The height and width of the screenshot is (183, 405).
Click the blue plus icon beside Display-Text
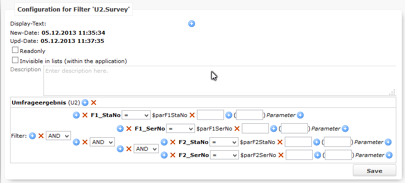click(191, 24)
